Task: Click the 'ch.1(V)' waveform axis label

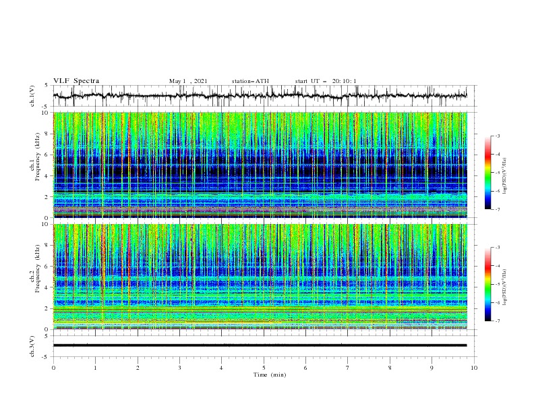Action: (x=32, y=96)
